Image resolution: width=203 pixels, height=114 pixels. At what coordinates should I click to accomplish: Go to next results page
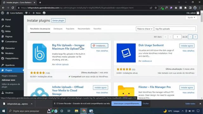pos(190,37)
